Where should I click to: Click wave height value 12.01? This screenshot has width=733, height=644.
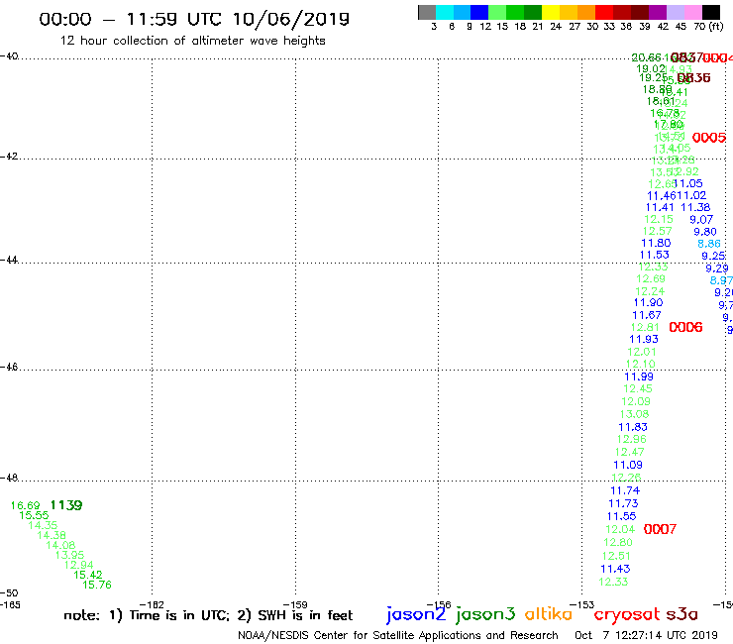coord(642,352)
